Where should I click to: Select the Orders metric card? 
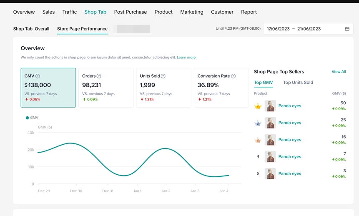pyautogui.click(x=106, y=88)
